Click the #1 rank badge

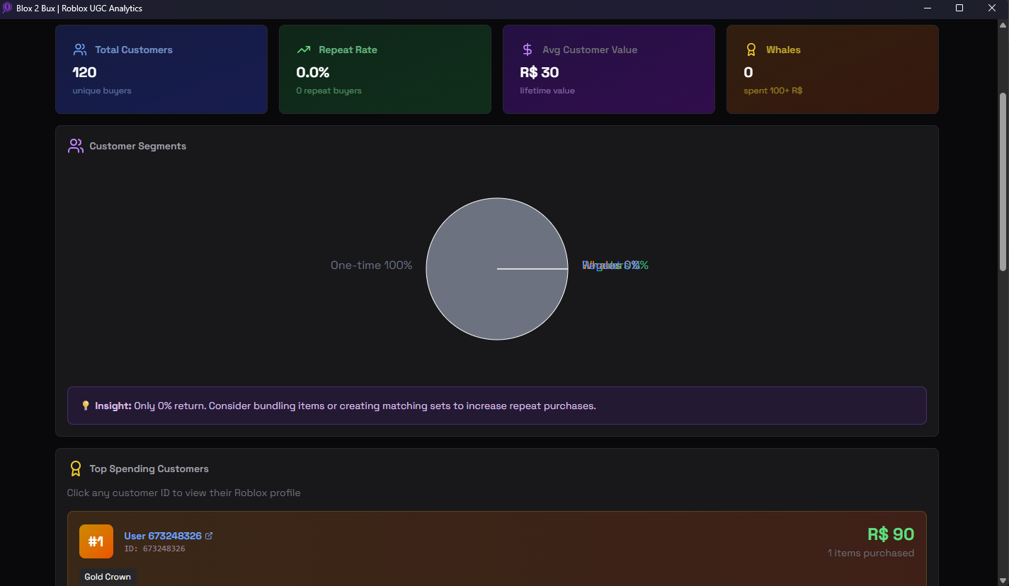click(x=96, y=541)
